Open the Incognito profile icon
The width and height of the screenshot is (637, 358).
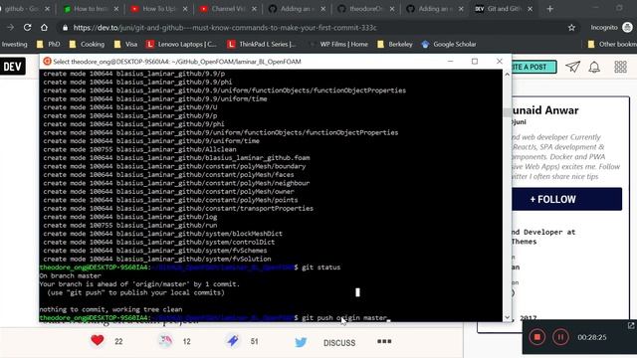pyautogui.click(x=627, y=27)
